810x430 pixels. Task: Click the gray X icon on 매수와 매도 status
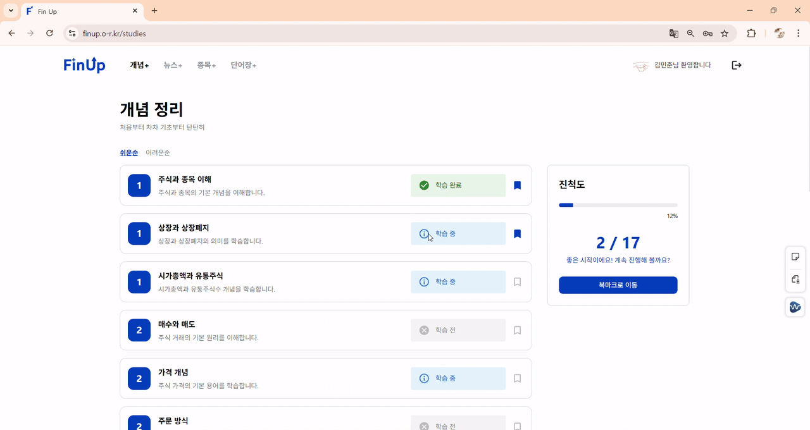424,329
